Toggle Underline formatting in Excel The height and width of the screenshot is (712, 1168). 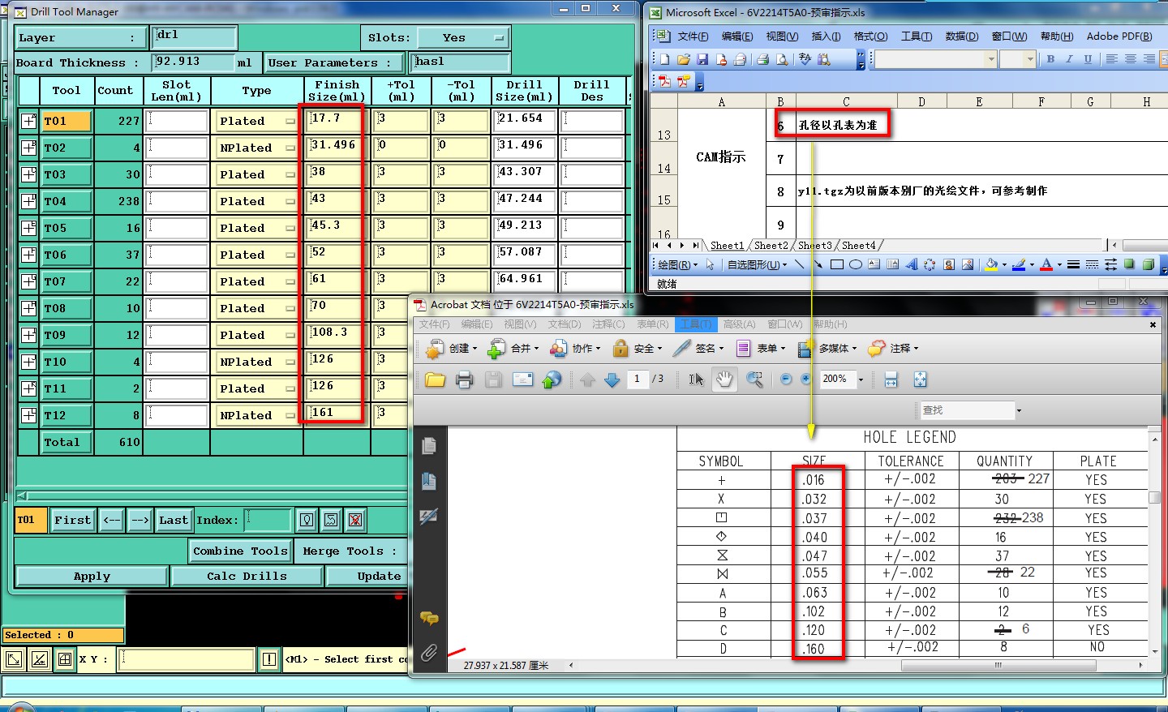tap(1088, 59)
